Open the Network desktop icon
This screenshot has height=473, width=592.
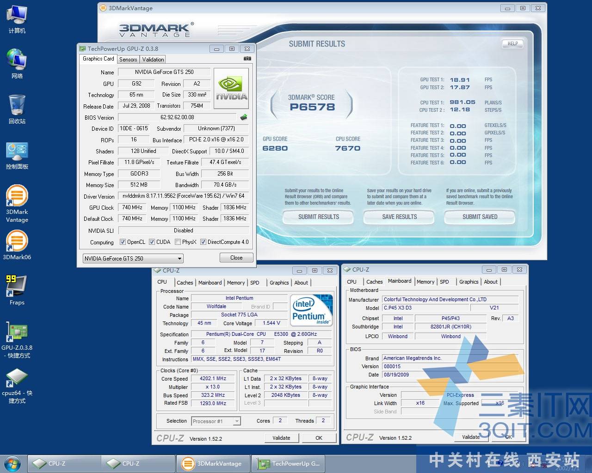coord(17,64)
